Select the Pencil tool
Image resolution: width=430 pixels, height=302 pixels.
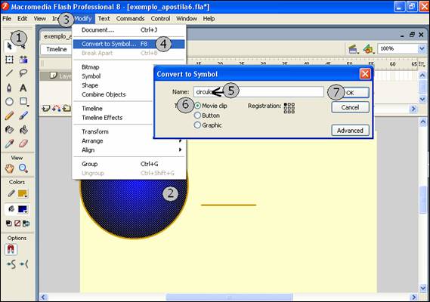[9, 116]
